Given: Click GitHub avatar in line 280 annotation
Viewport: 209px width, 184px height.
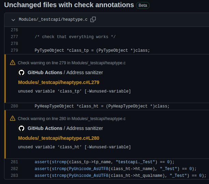Looking at the screenshot, I should tap(21, 128).
